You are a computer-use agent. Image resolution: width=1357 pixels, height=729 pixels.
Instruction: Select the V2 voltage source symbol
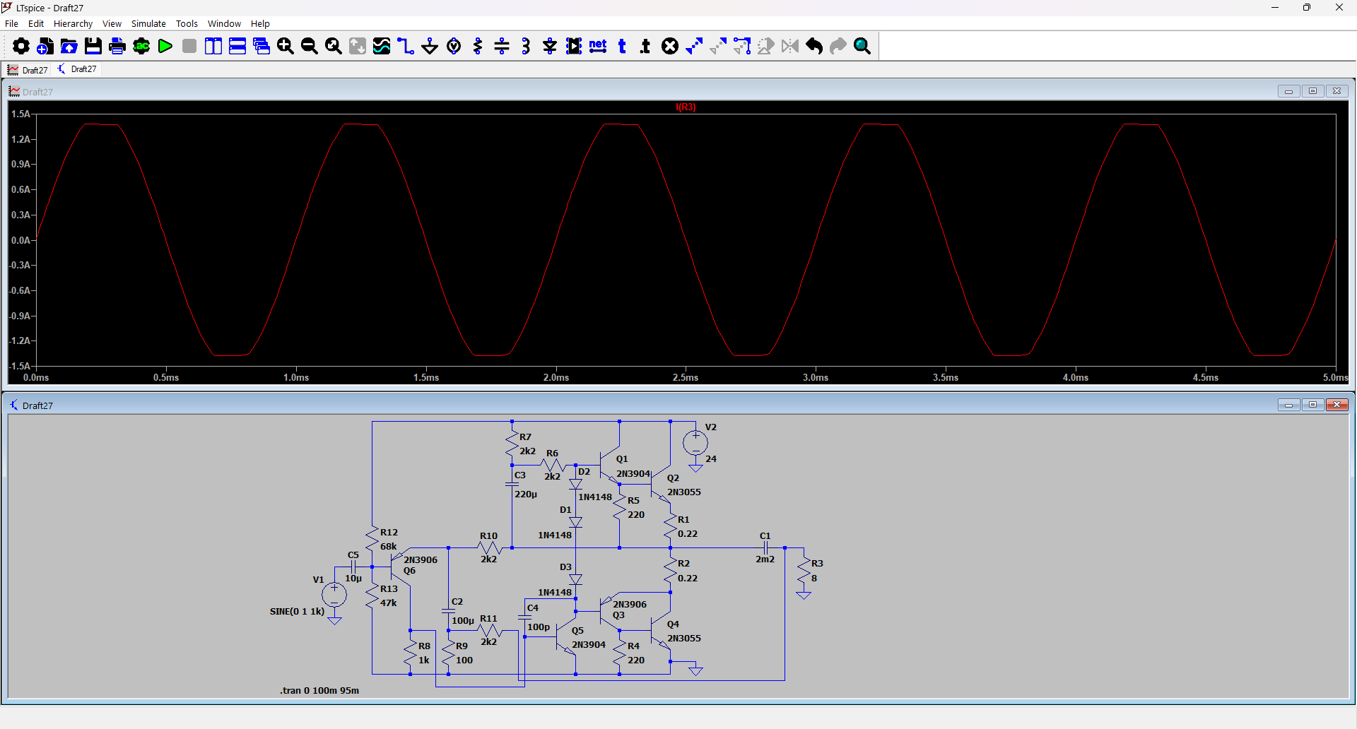(x=695, y=444)
